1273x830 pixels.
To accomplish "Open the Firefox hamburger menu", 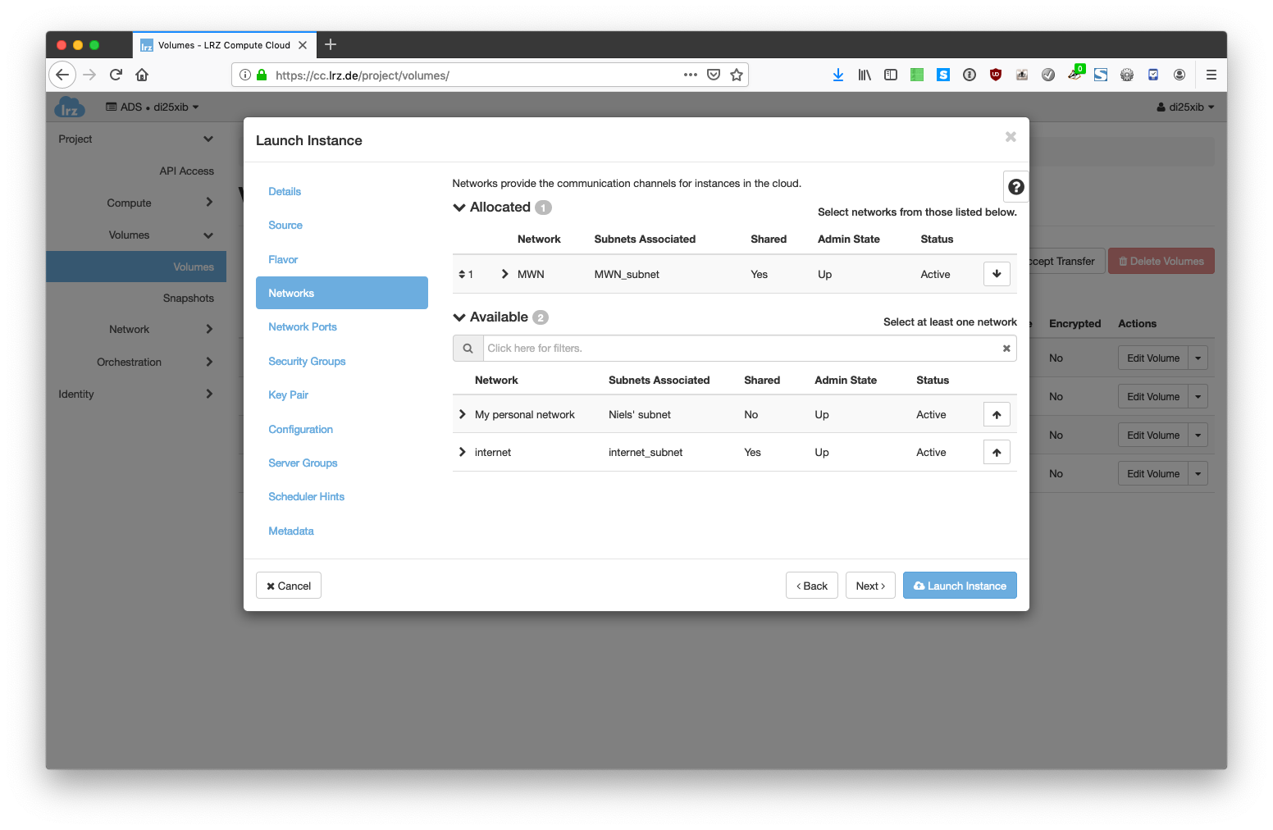I will coord(1211,75).
